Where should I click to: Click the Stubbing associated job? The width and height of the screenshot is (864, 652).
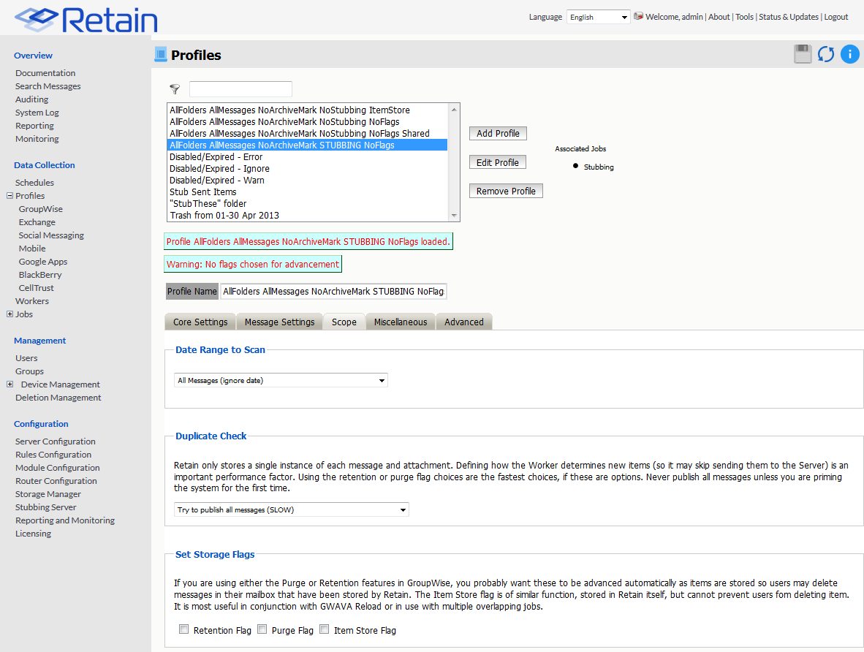(x=599, y=167)
